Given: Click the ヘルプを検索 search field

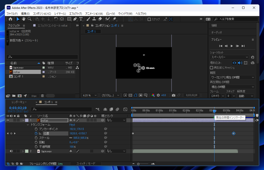Looking at the screenshot, I should [236, 19].
